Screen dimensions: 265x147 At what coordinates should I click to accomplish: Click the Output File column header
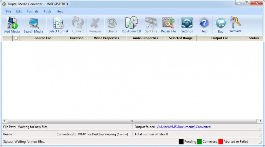(220, 38)
